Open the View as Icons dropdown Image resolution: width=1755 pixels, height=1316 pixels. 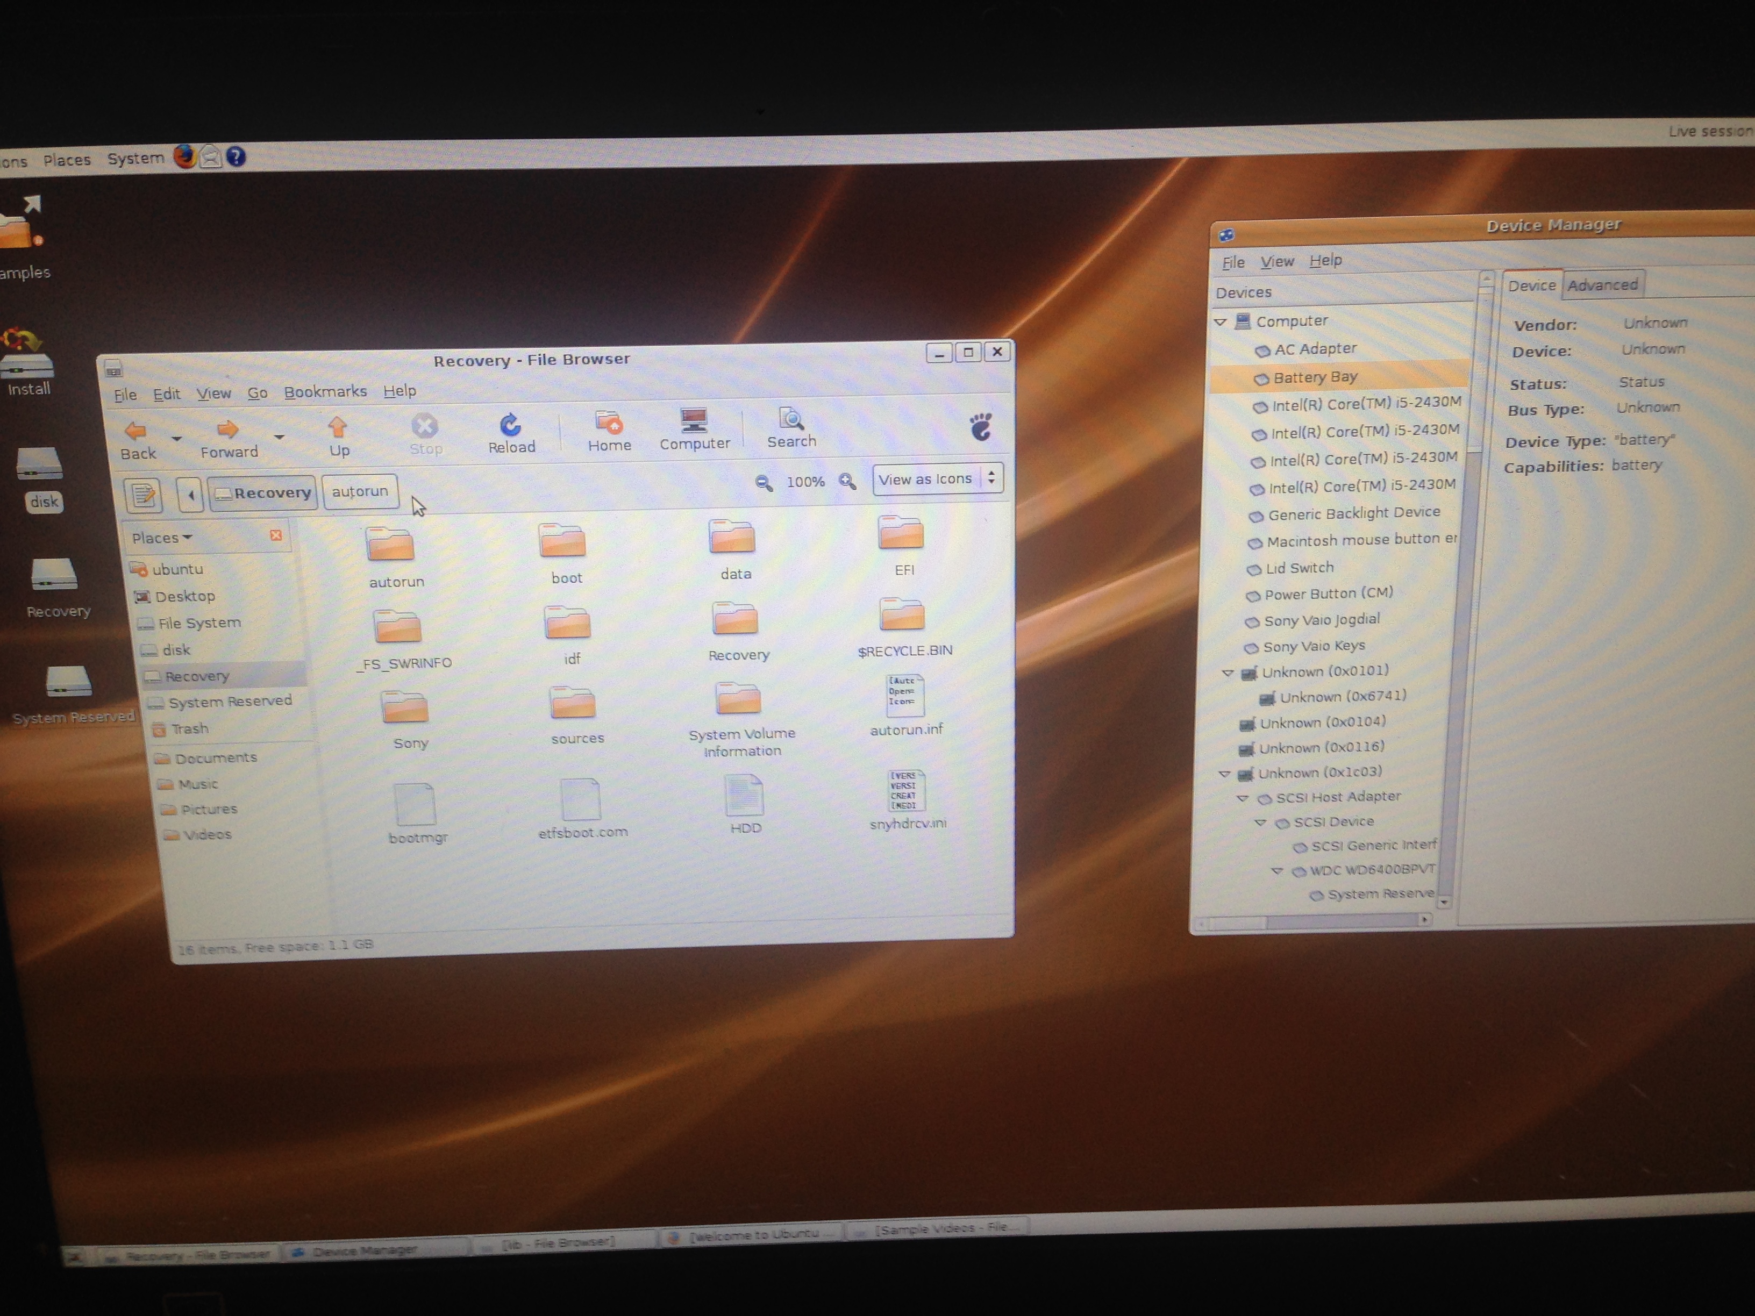point(938,479)
